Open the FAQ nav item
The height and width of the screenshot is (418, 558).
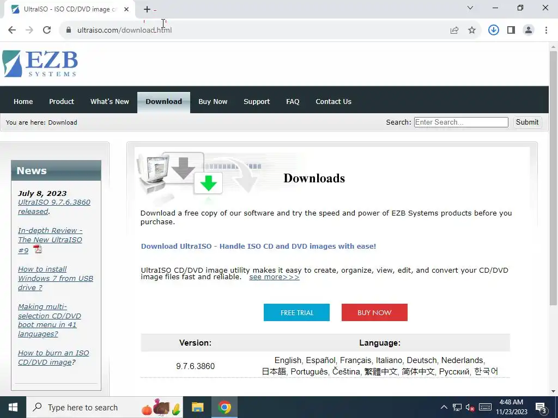point(293,102)
